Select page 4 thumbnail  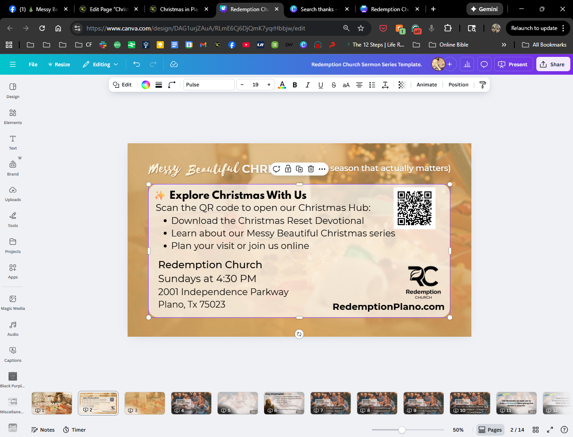coord(191,403)
